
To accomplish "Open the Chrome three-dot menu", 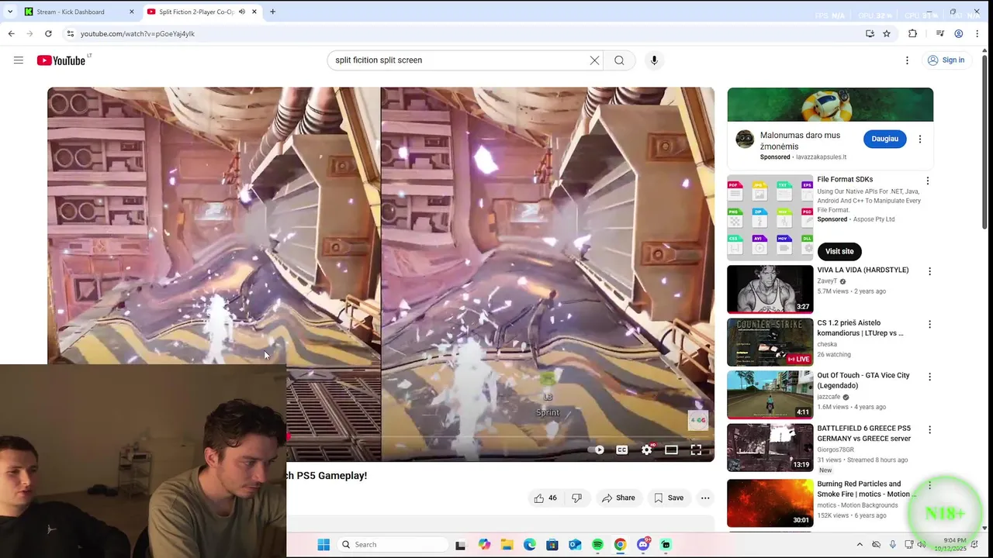I will point(977,33).
